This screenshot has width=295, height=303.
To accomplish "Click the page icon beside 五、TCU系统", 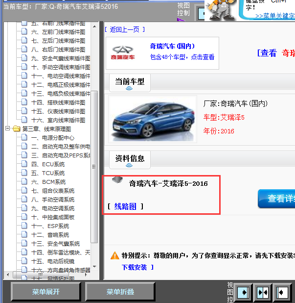I will point(24,173).
